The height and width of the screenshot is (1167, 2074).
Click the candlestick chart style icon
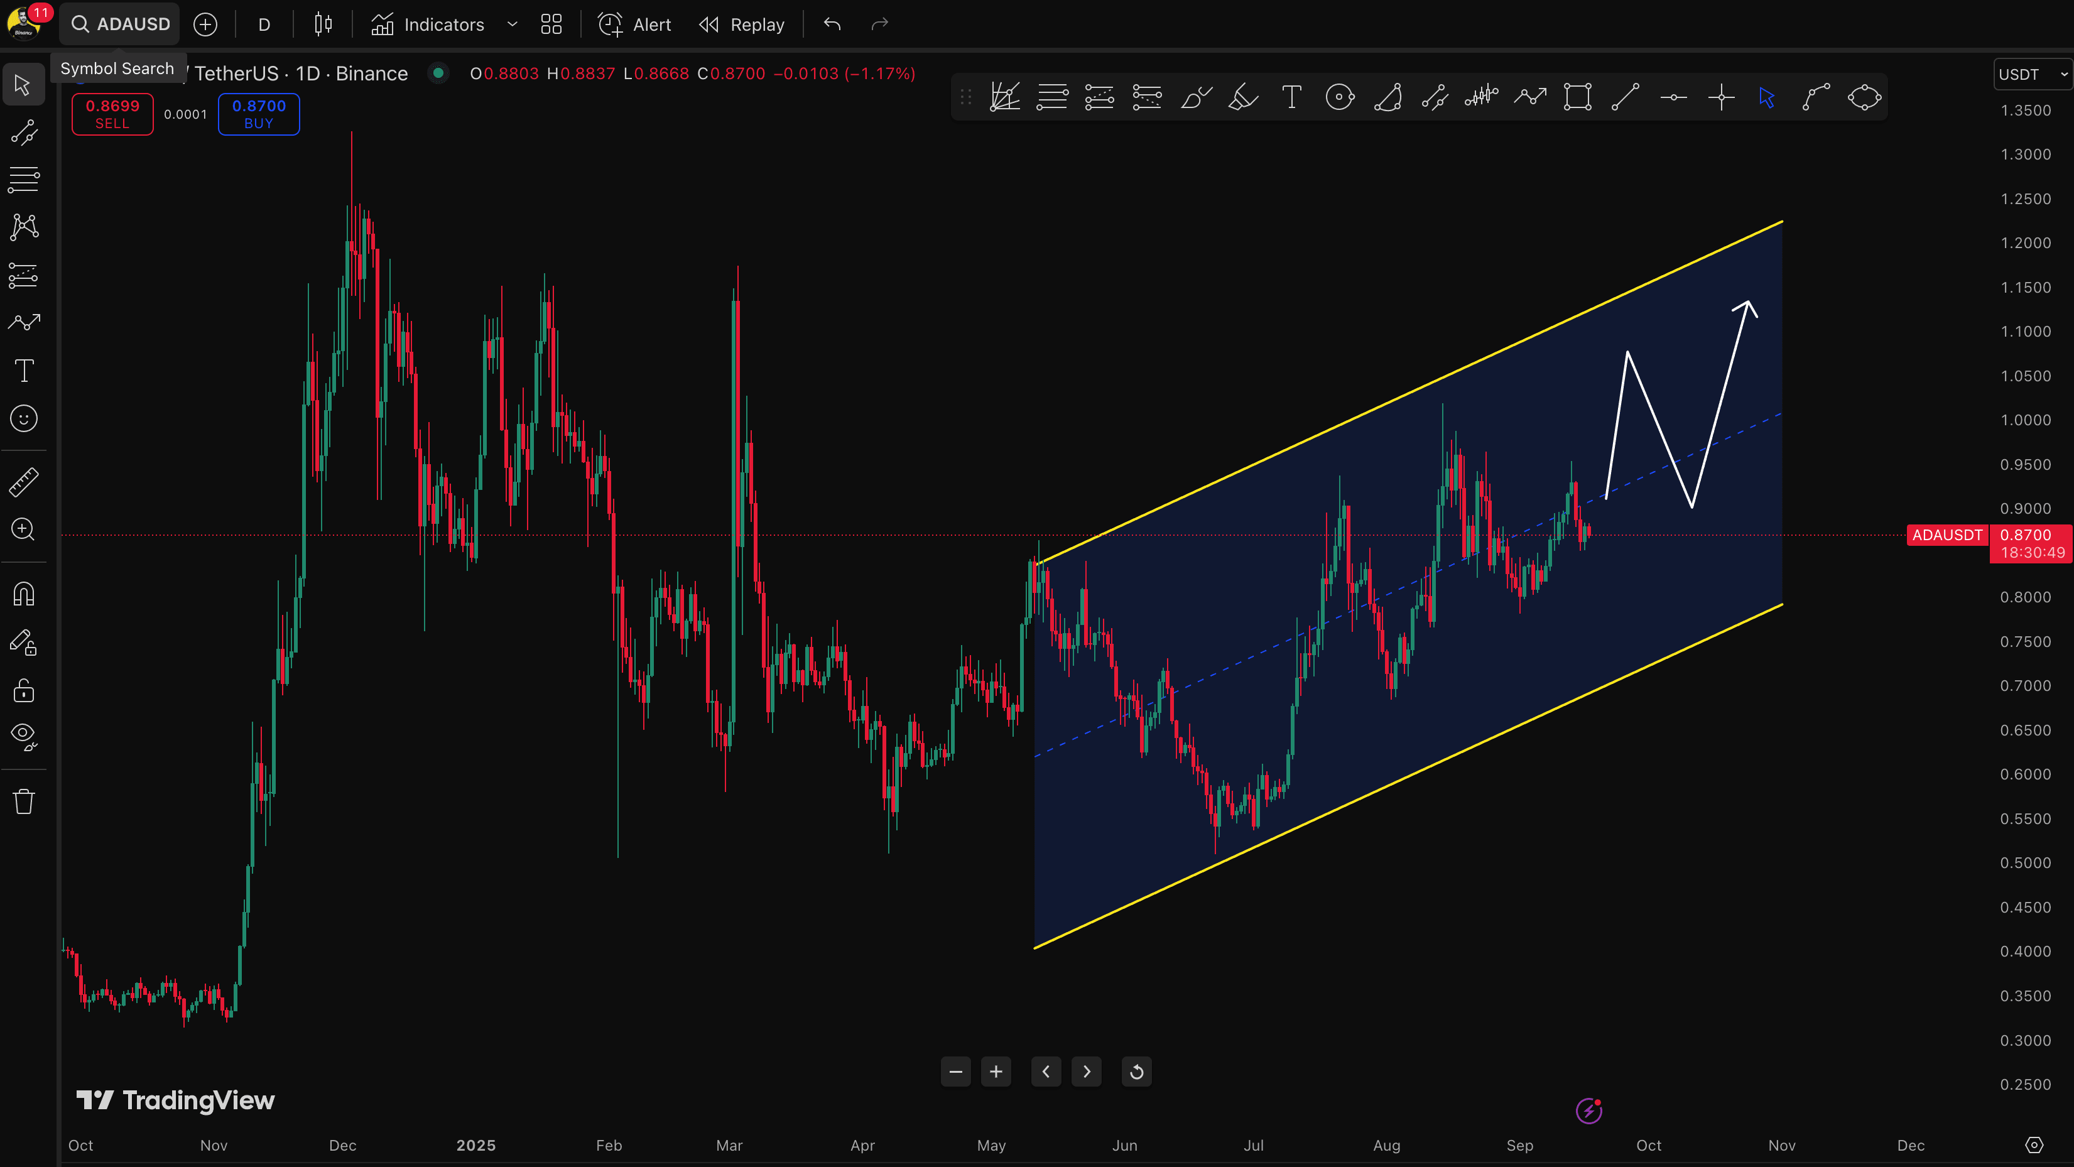323,24
